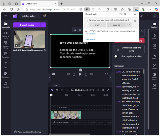
Task: Zoom out the timeline
Action: tap(98, 90)
